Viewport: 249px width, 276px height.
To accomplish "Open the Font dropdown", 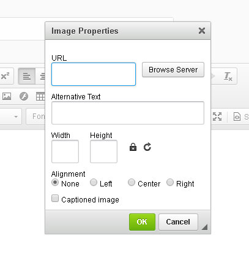I will tap(35, 117).
